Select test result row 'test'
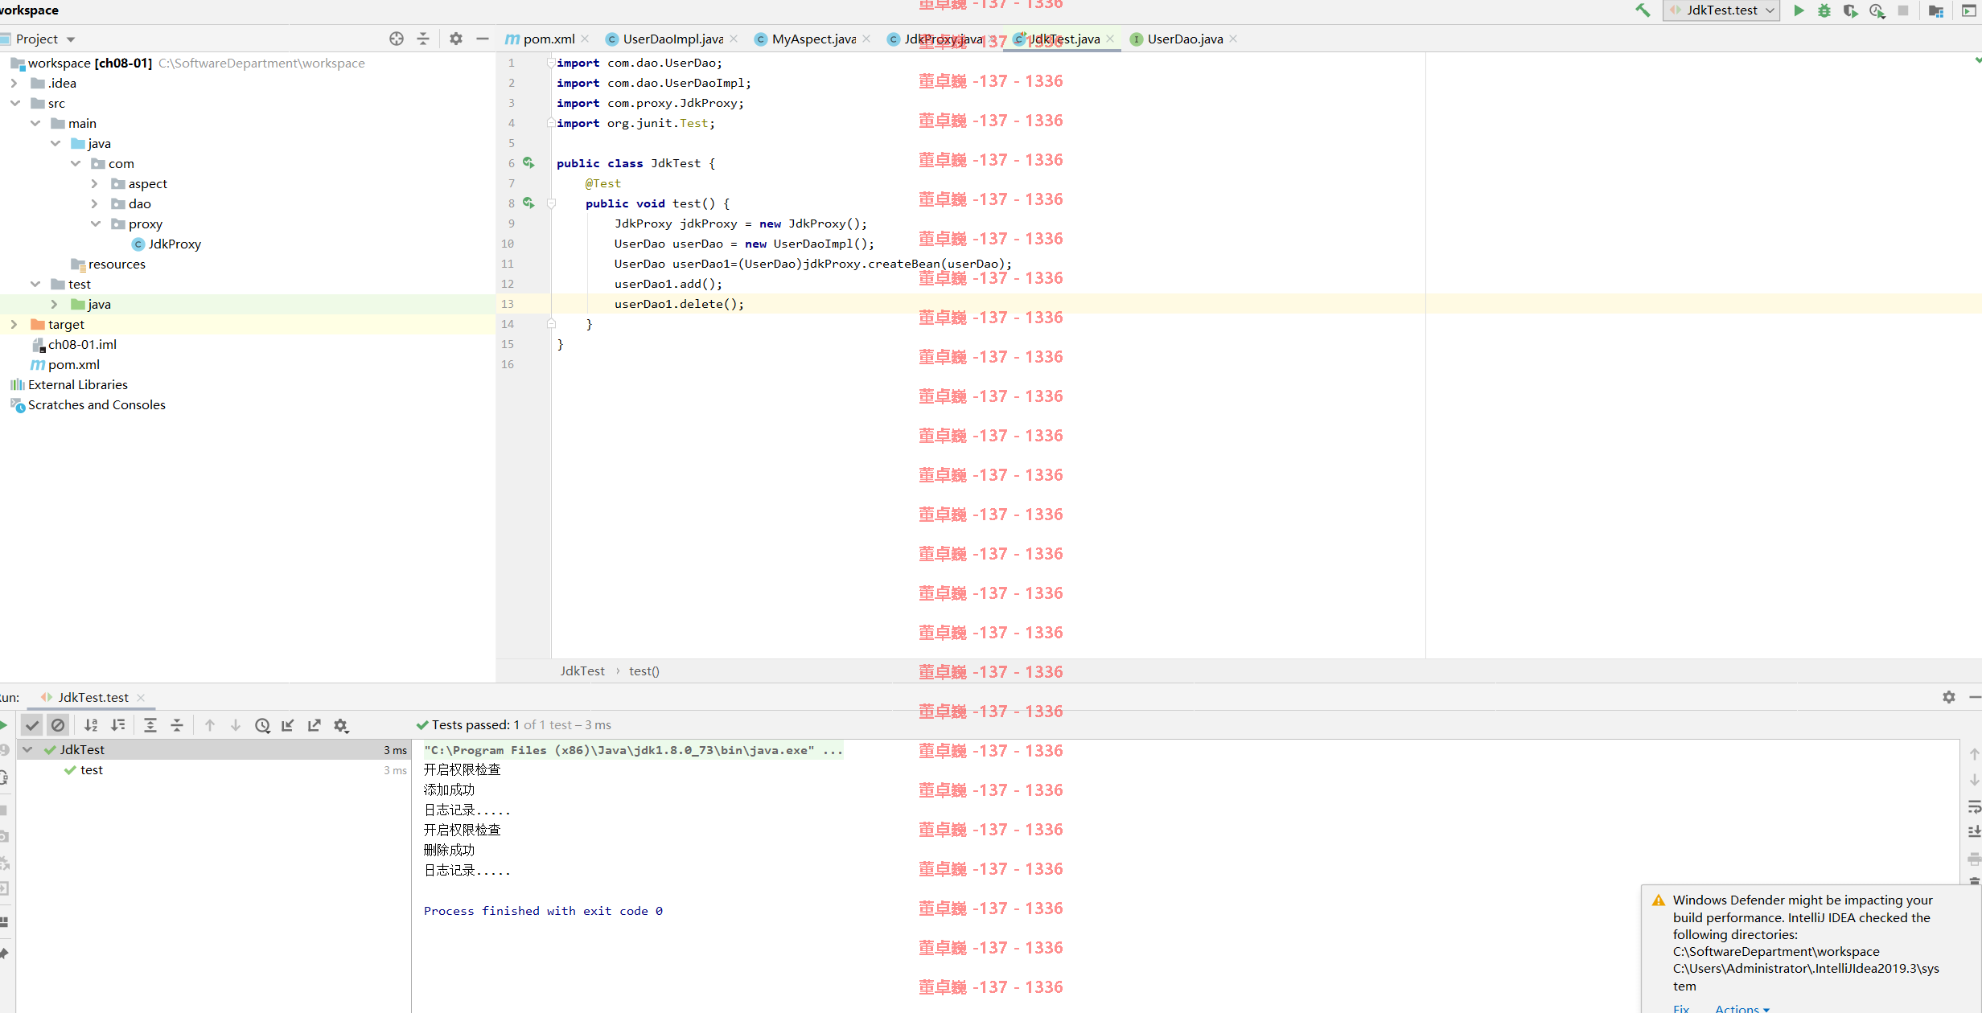The height and width of the screenshot is (1013, 1982). (x=213, y=769)
